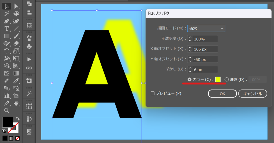Reset to default fill and stroke
The width and height of the screenshot is (274, 143).
click(4, 131)
